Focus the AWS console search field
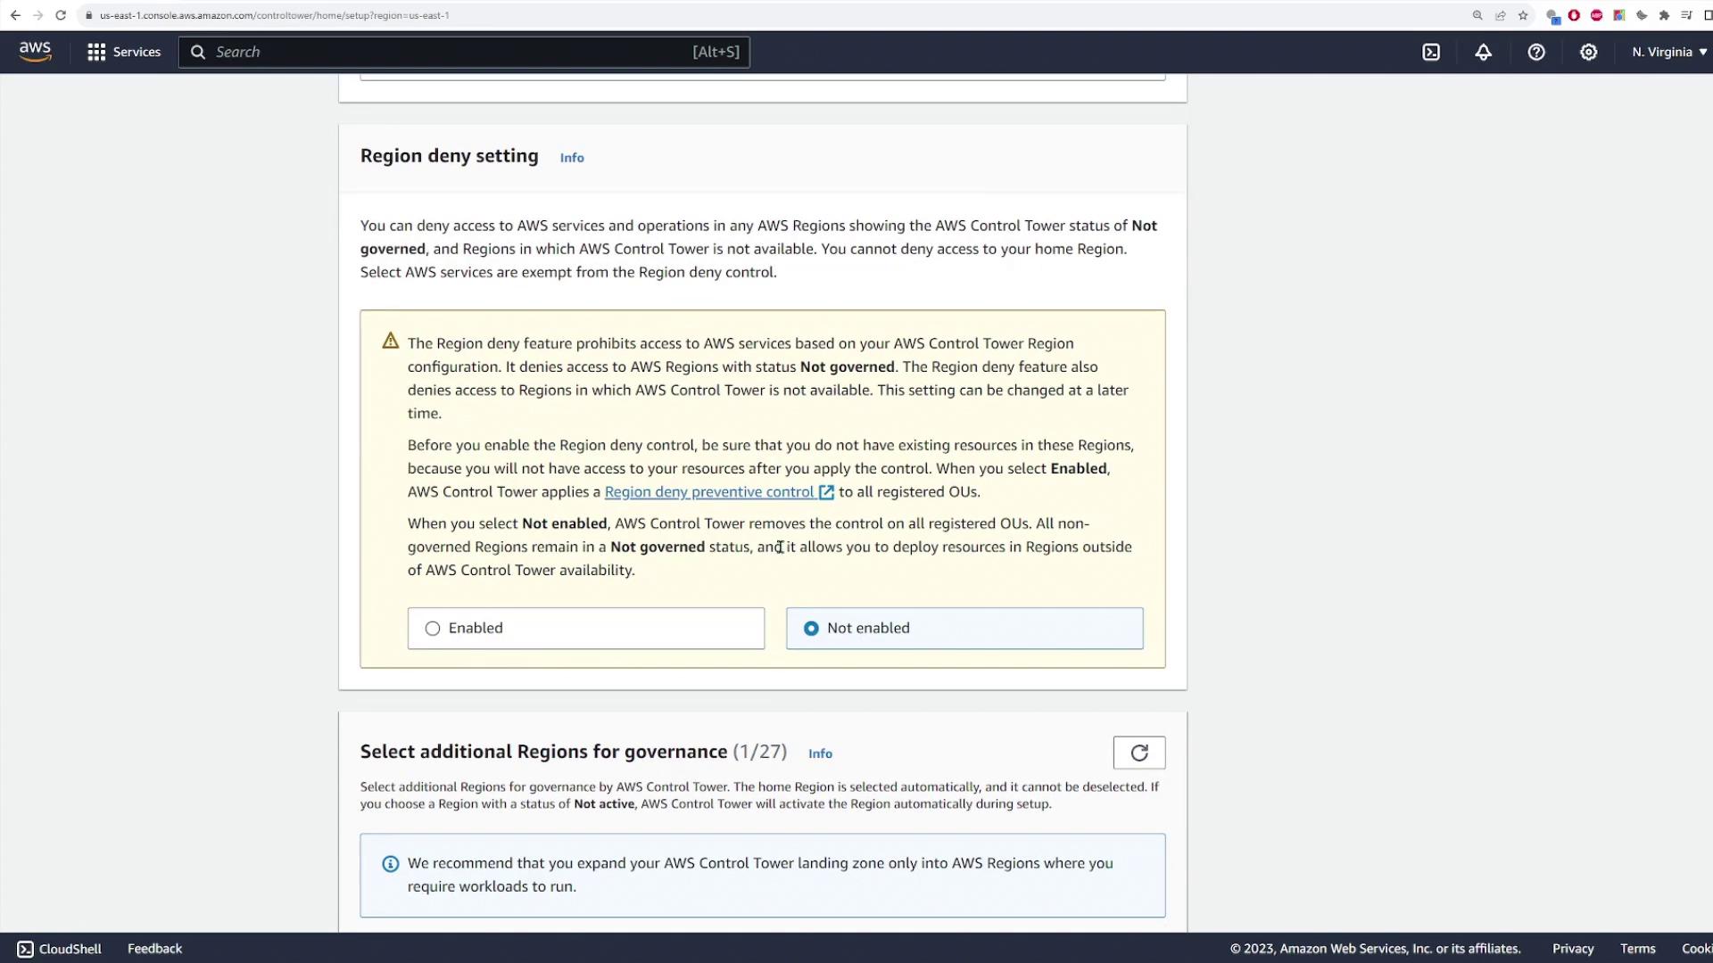The image size is (1713, 963). tap(446, 52)
